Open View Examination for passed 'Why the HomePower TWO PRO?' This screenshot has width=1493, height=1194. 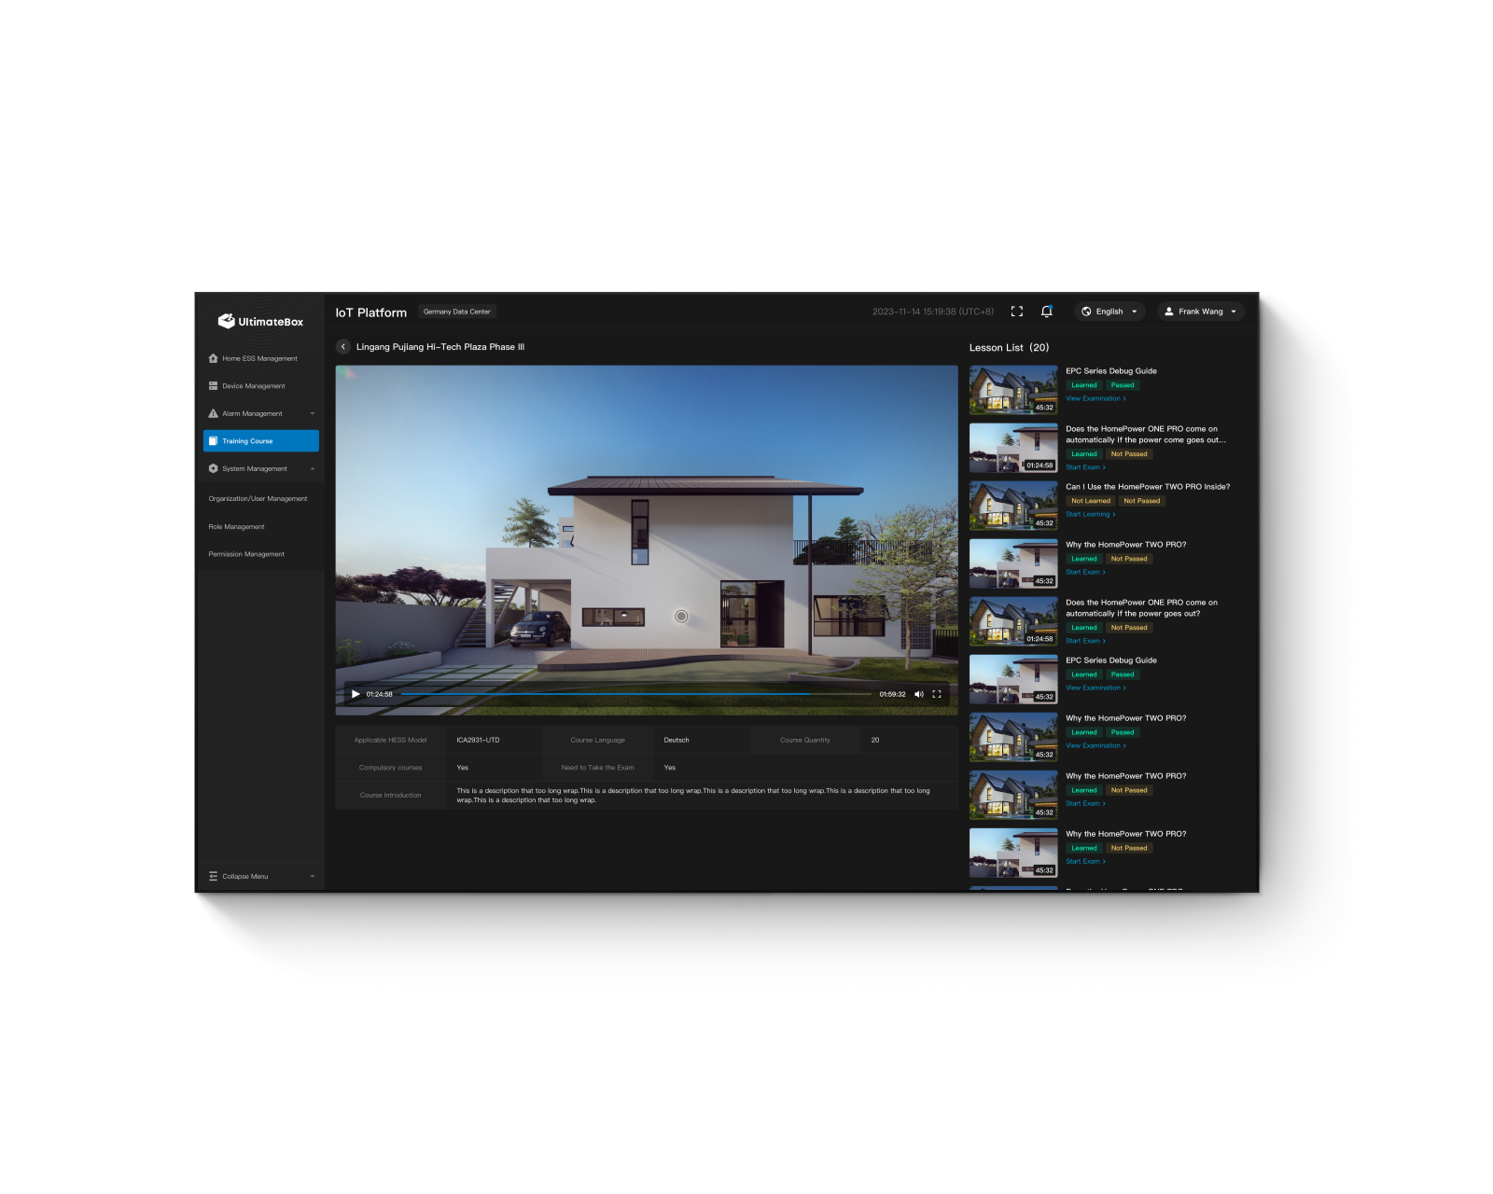[1095, 746]
